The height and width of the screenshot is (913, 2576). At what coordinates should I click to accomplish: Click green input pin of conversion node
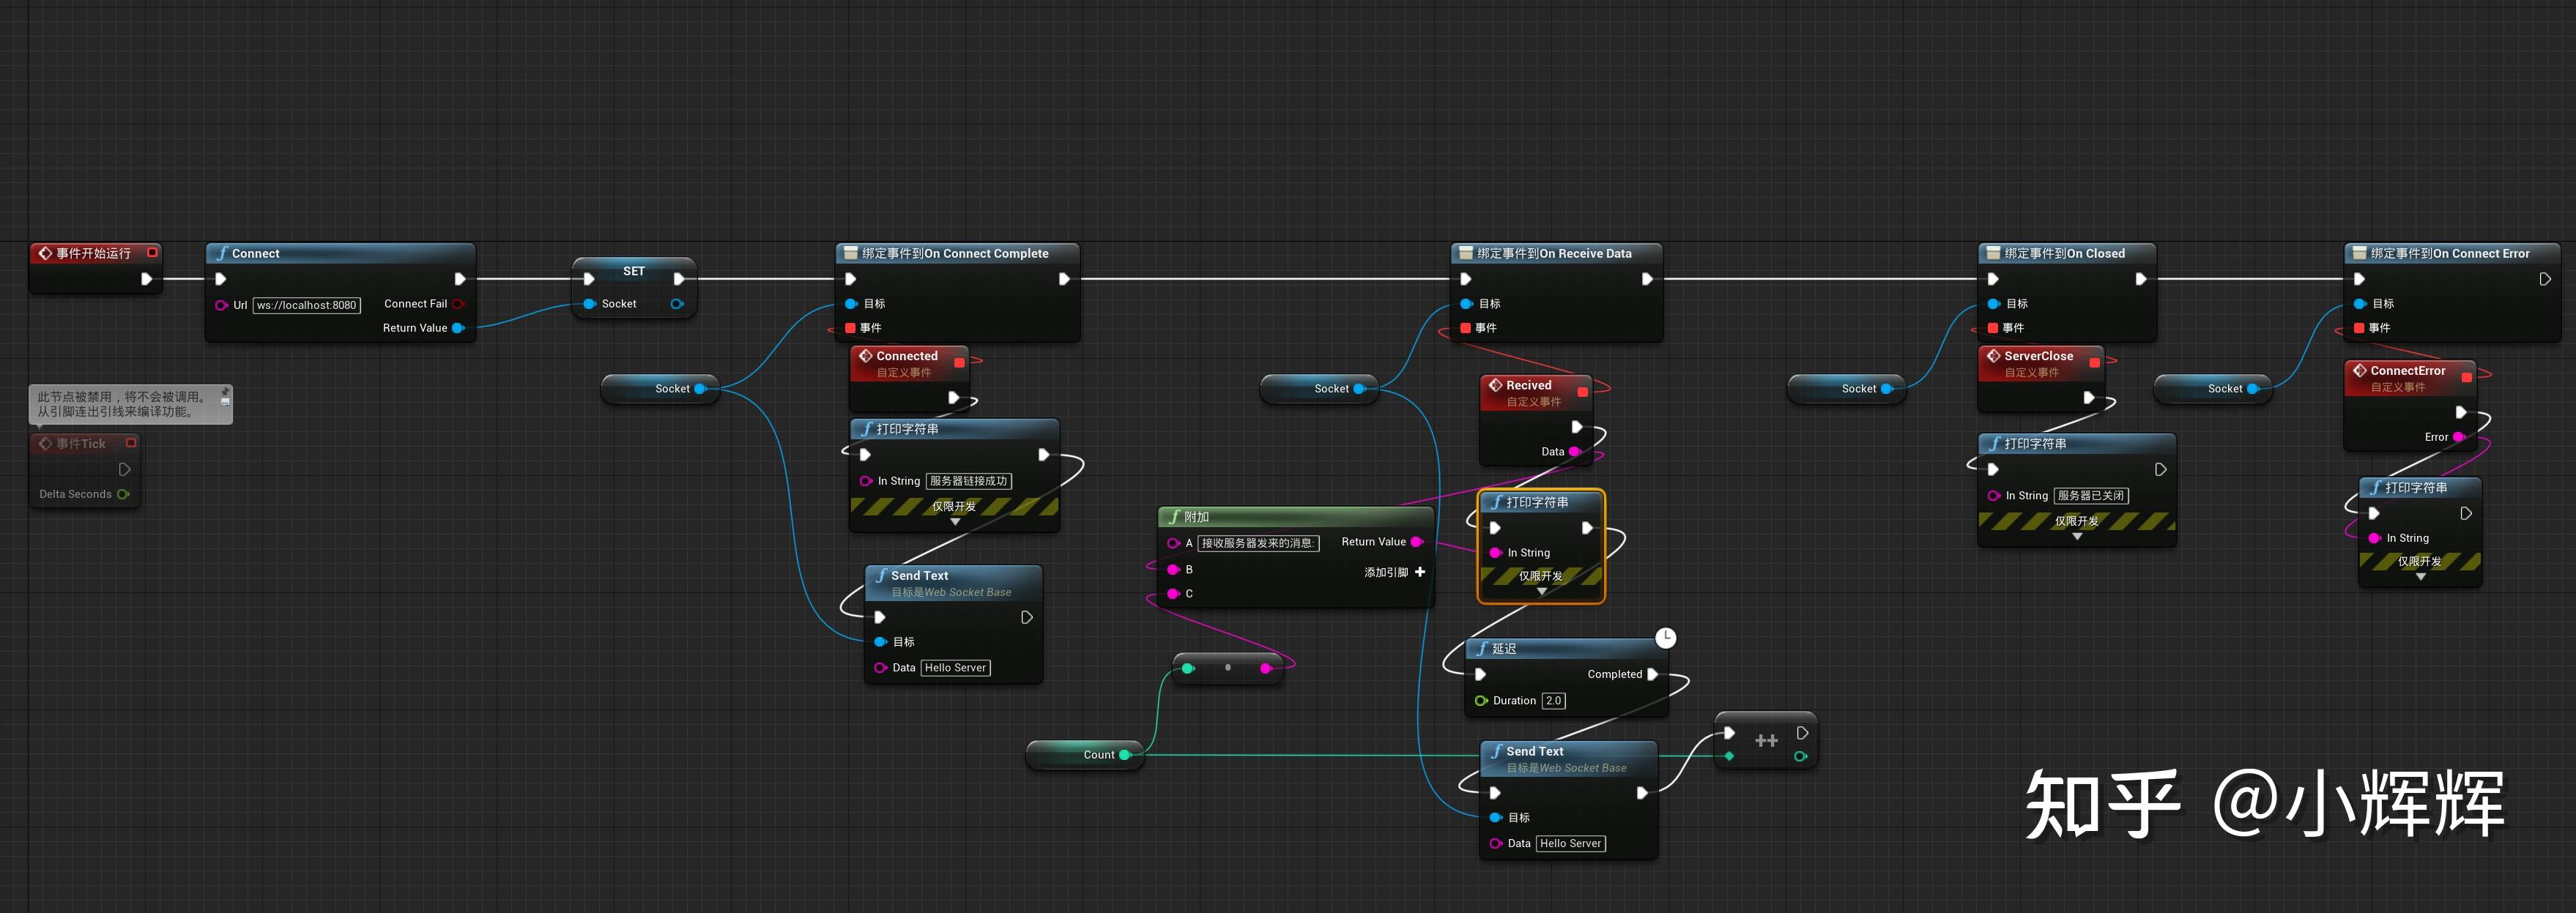tap(1187, 668)
